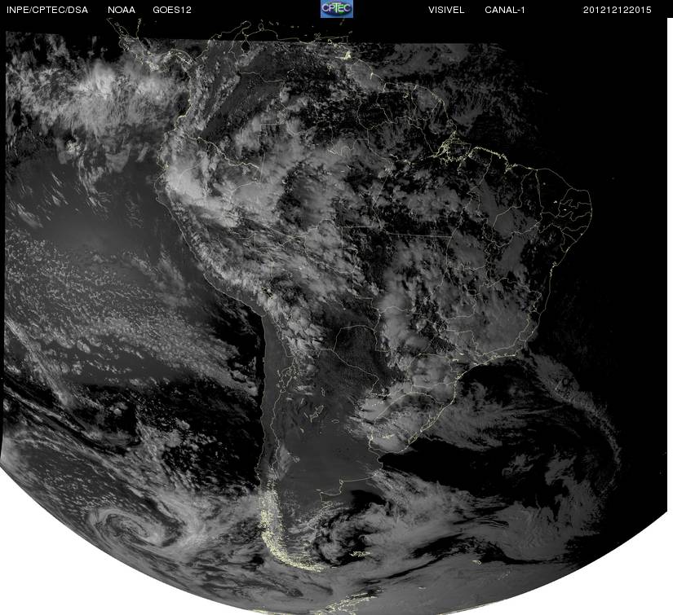
Task: Click the INPE/CPTEC/DSA header text
Action: [47, 10]
